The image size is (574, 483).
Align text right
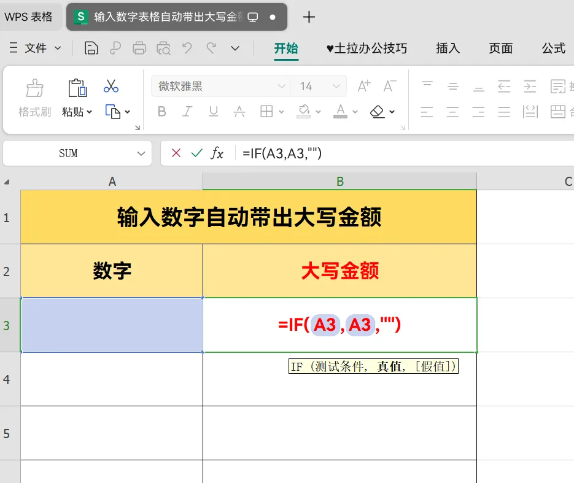[478, 112]
